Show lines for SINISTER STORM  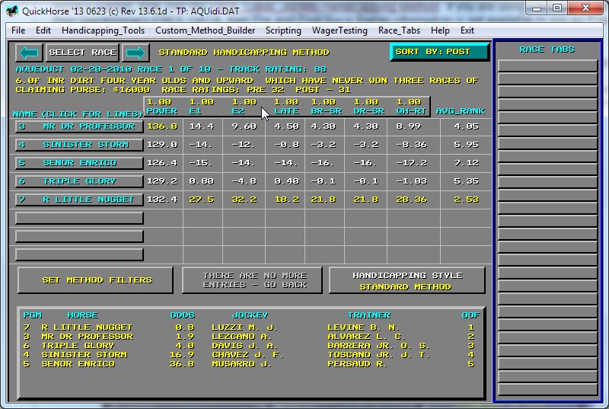click(79, 145)
